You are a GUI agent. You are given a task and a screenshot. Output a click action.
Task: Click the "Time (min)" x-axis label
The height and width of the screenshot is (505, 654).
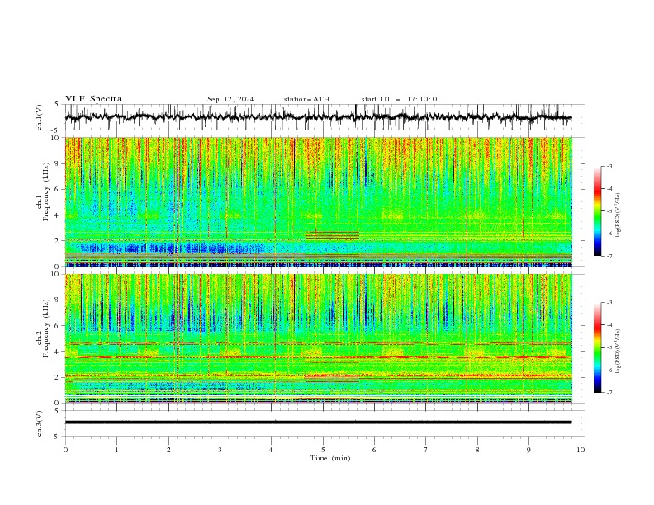(x=330, y=458)
